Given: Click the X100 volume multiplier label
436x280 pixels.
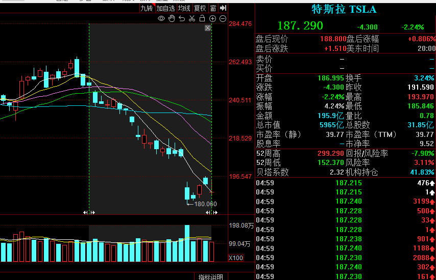Looking at the screenshot, I should point(236,258).
